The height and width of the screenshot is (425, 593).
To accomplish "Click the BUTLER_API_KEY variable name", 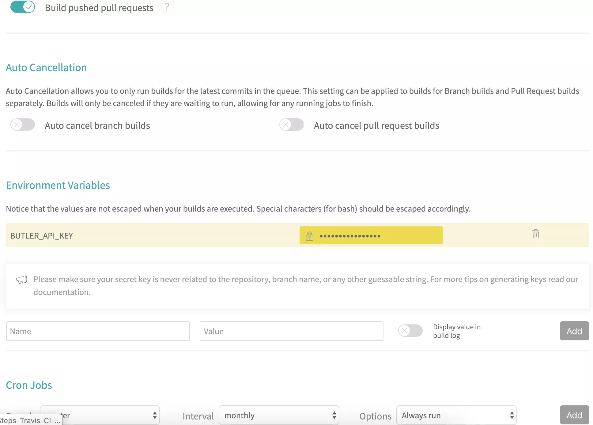I will click(42, 235).
